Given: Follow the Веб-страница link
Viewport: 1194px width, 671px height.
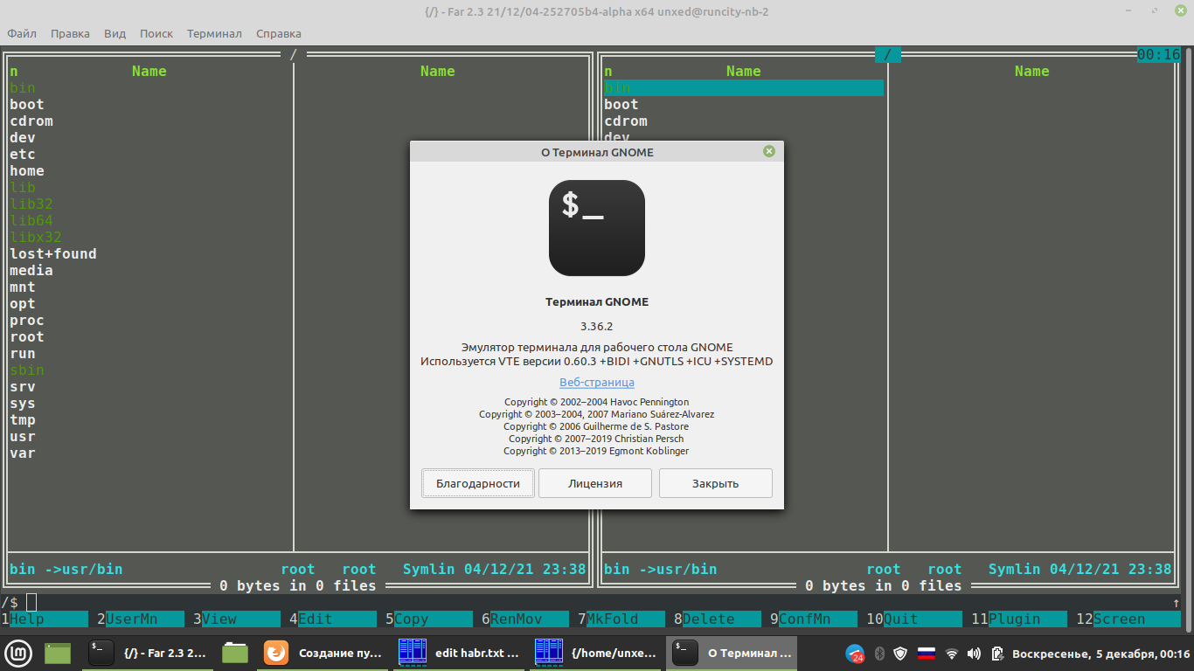Looking at the screenshot, I should 597,382.
